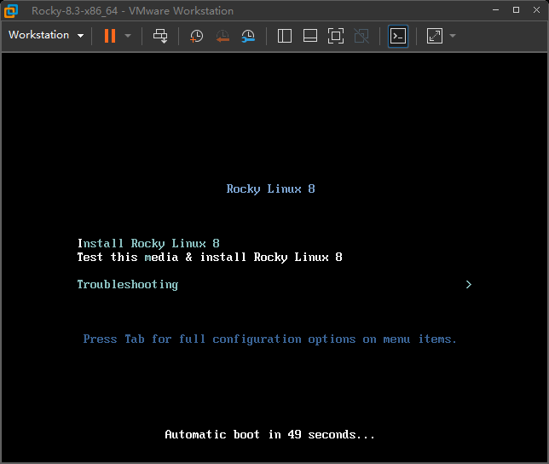This screenshot has height=464, width=549.
Task: Click the disabled Unity mode icon
Action: [361, 36]
